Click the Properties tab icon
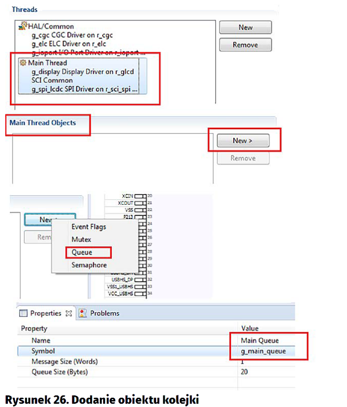347x407 pixels. [x=24, y=313]
